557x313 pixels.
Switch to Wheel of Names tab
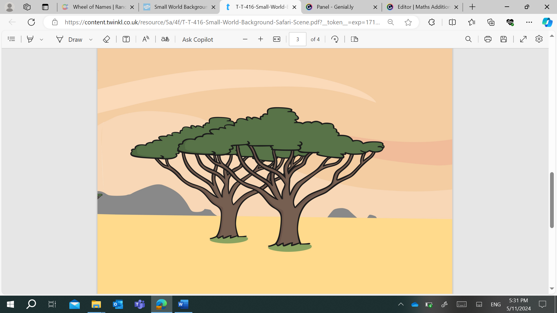pos(95,7)
